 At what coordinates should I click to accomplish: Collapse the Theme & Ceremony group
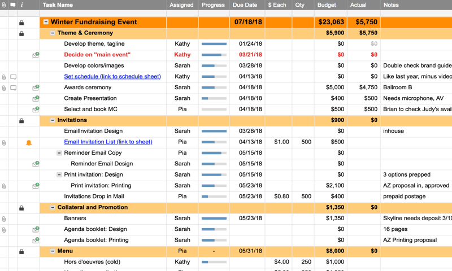click(x=53, y=33)
